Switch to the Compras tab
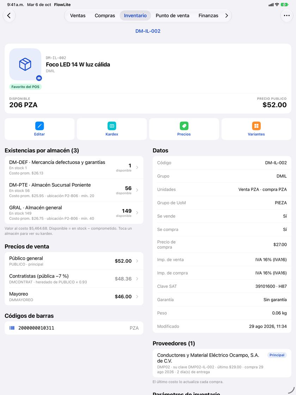The width and height of the screenshot is (296, 395). pos(105,16)
